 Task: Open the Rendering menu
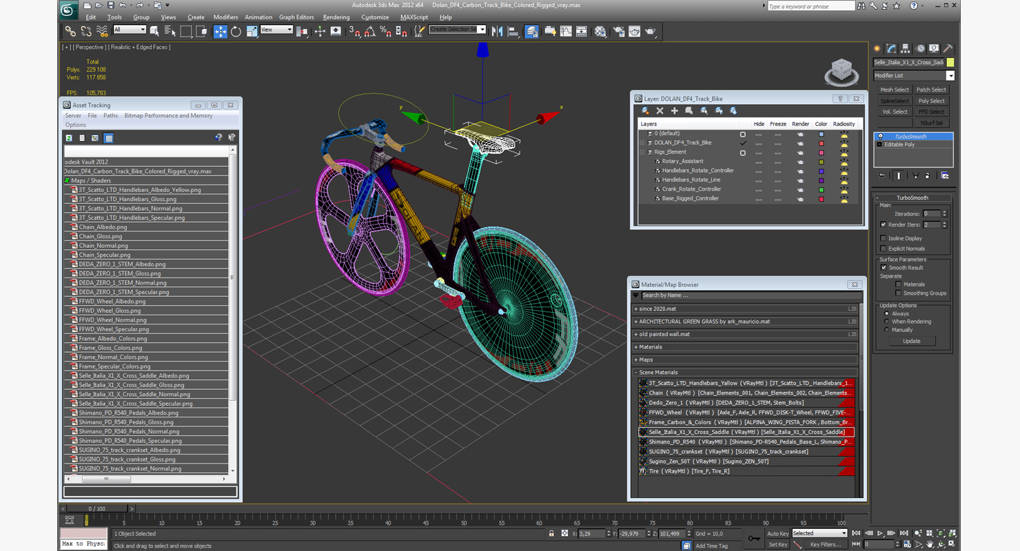tap(336, 17)
